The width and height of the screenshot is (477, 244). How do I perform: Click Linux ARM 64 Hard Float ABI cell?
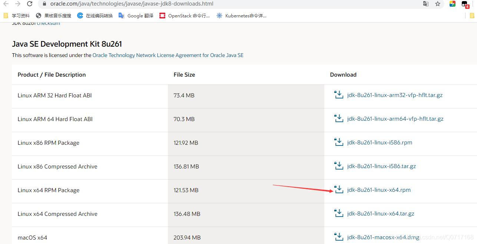[55, 119]
